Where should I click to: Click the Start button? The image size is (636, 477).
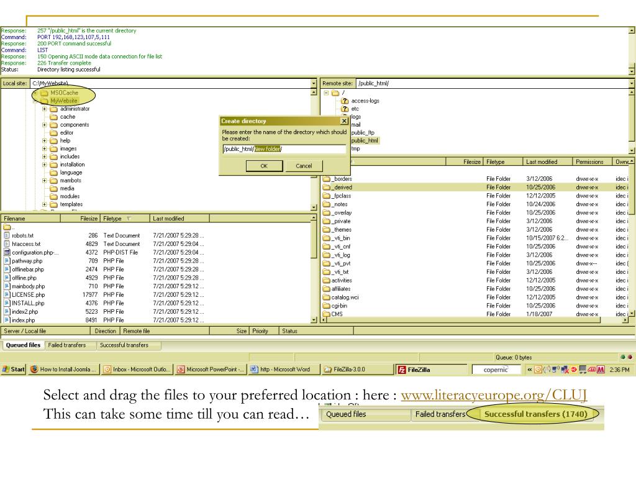click(14, 369)
